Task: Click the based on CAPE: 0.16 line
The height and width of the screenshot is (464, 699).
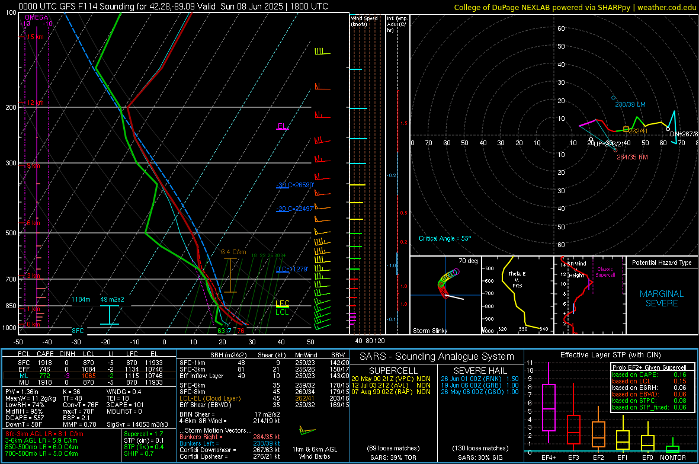Action: (x=649, y=375)
